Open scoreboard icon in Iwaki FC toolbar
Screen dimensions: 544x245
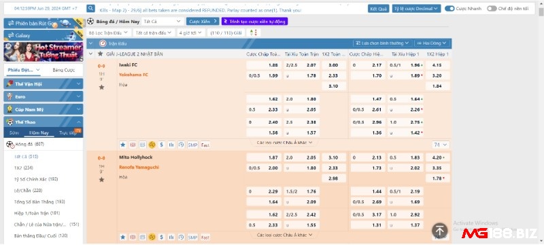142,145
